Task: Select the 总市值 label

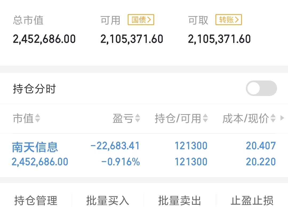Action: point(28,20)
